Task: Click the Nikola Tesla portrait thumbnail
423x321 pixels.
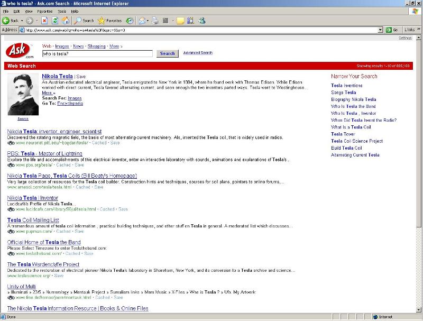Action: (23, 94)
